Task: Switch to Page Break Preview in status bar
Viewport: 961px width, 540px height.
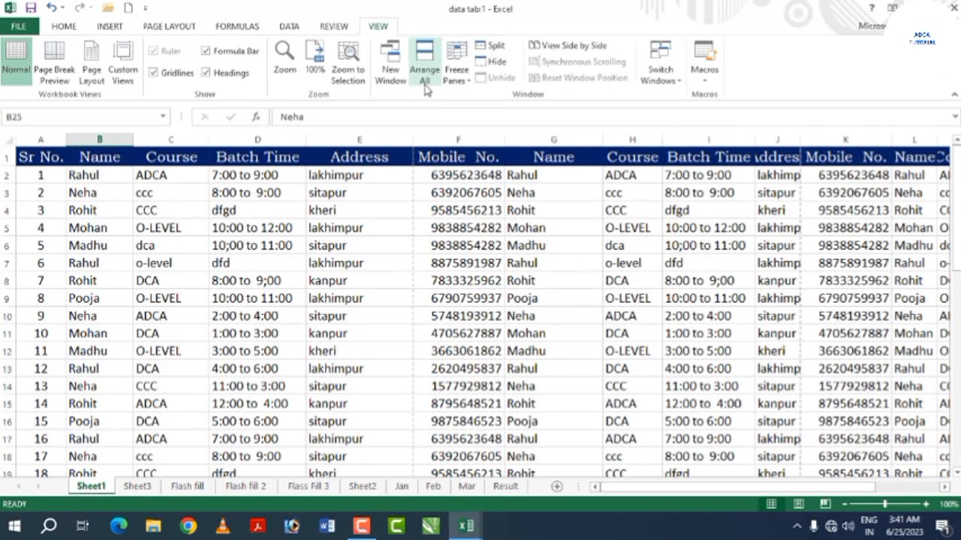Action: click(825, 504)
